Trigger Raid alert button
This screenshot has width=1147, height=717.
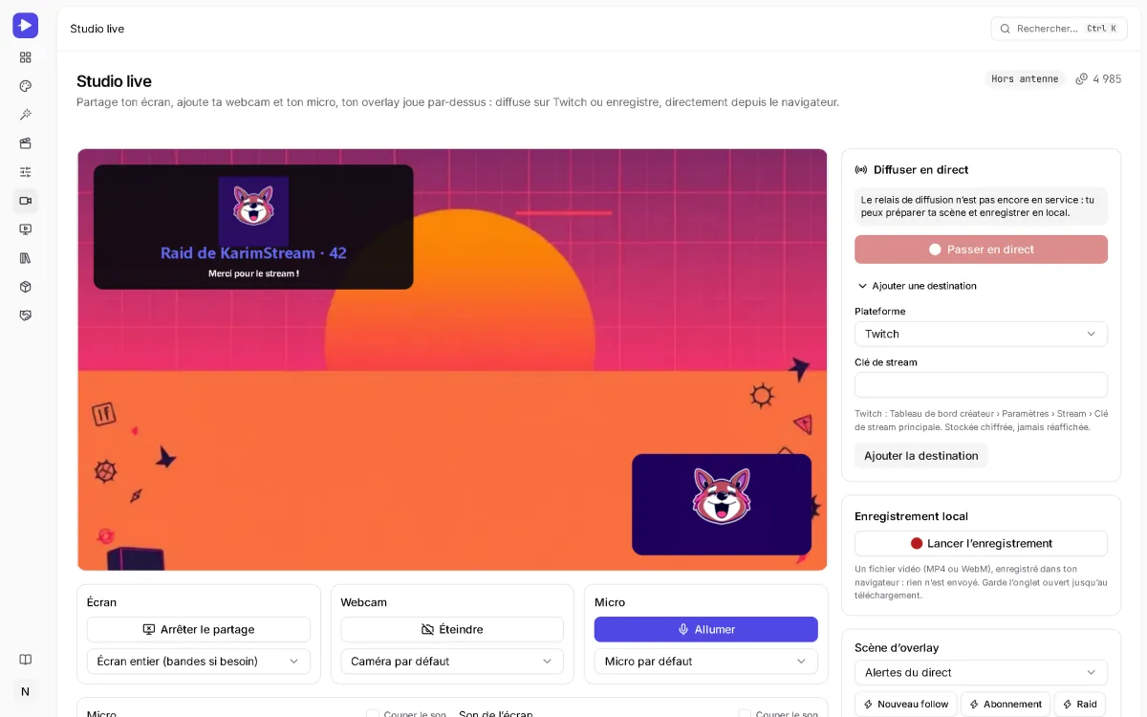click(x=1079, y=705)
